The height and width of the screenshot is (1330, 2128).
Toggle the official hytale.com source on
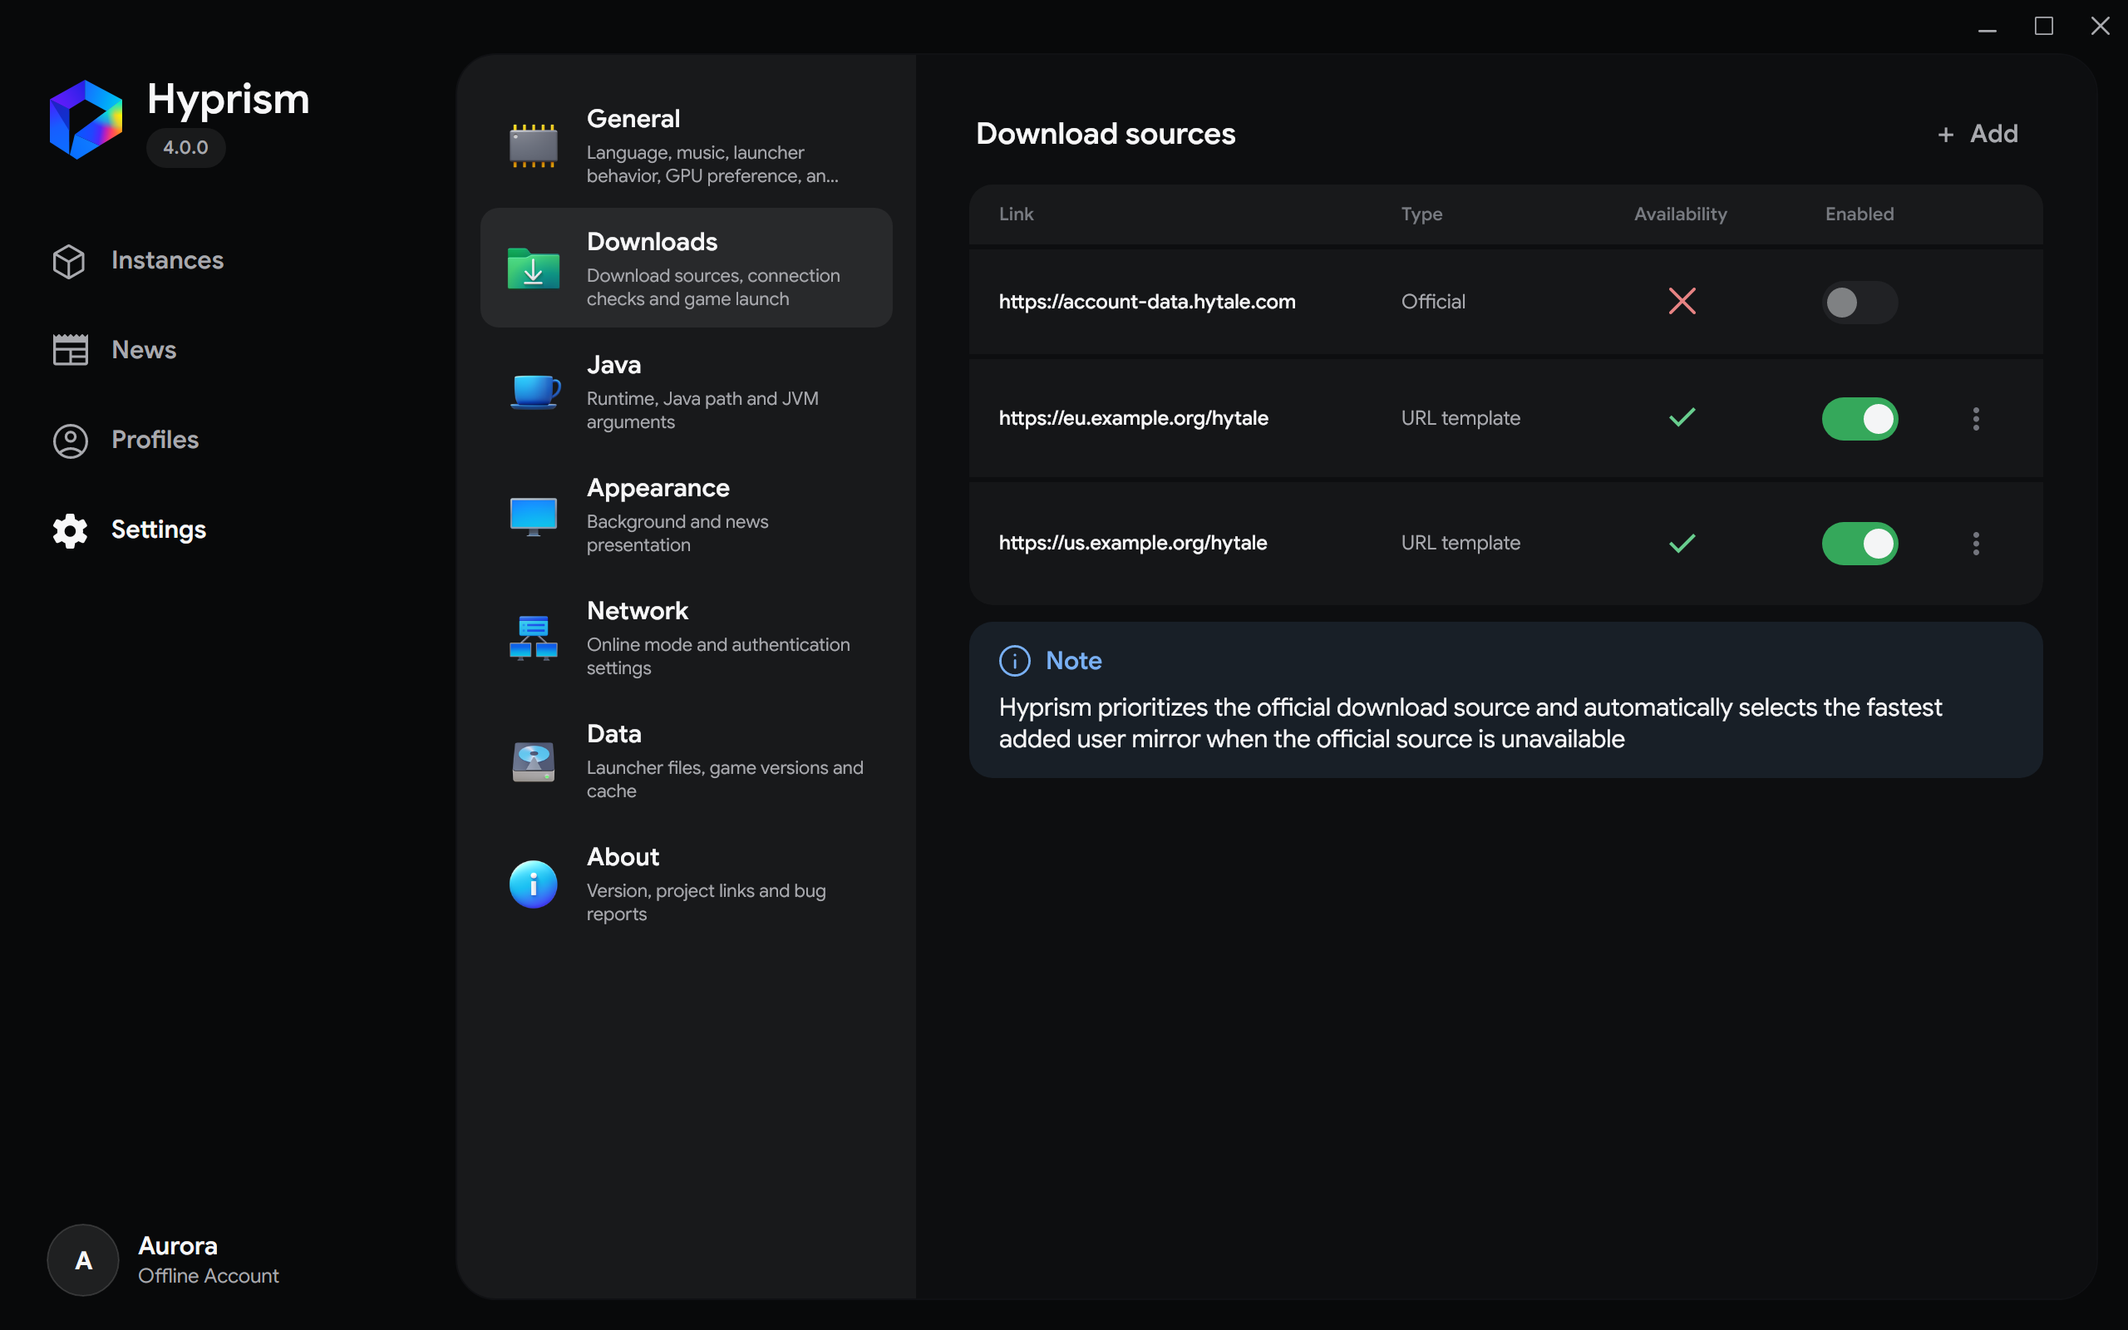click(x=1859, y=303)
